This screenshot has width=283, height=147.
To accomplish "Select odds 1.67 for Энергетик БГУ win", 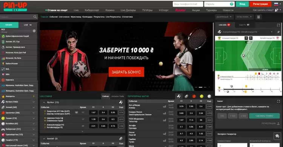I will point(94,113).
